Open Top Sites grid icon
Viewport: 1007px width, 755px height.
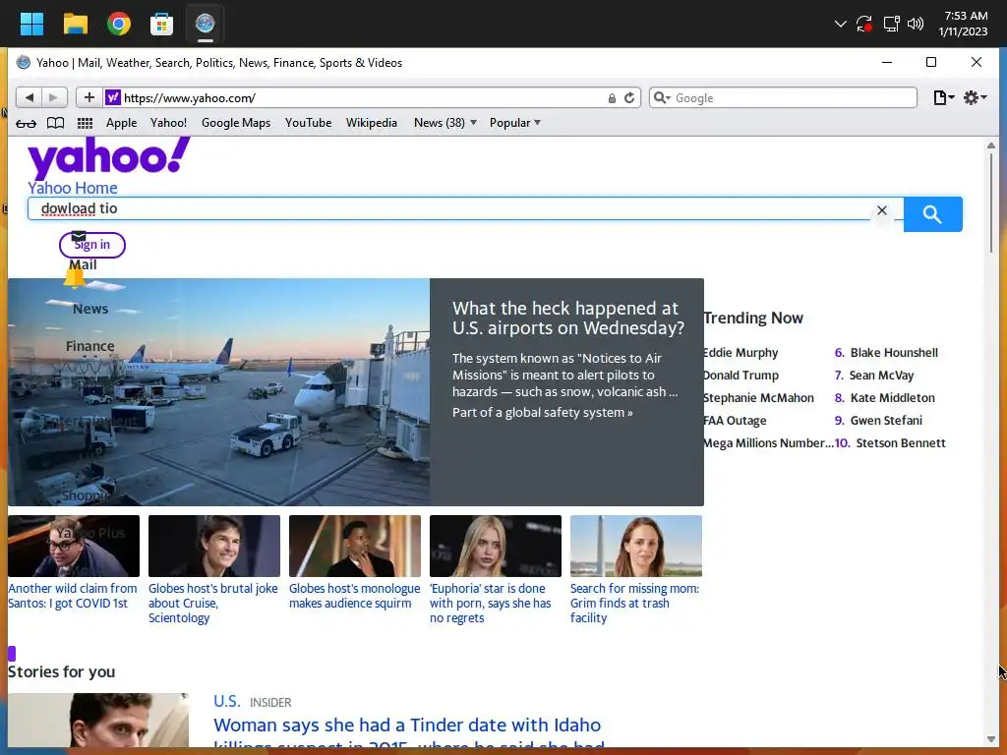click(x=85, y=123)
